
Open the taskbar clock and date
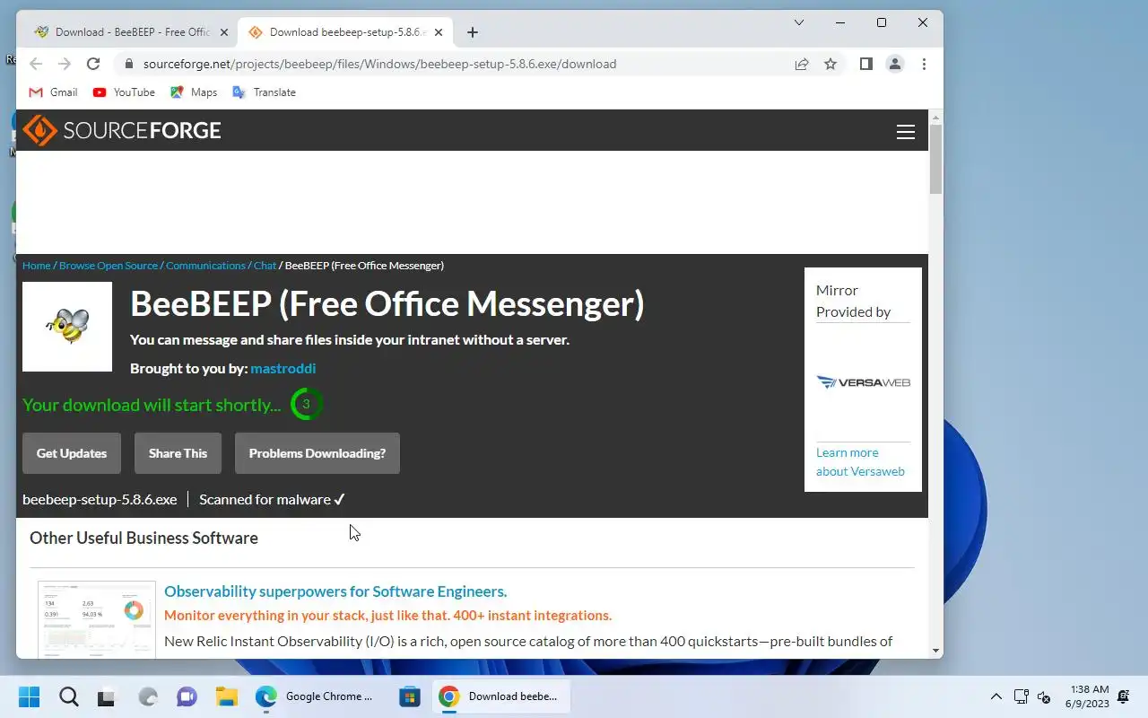[1088, 696]
